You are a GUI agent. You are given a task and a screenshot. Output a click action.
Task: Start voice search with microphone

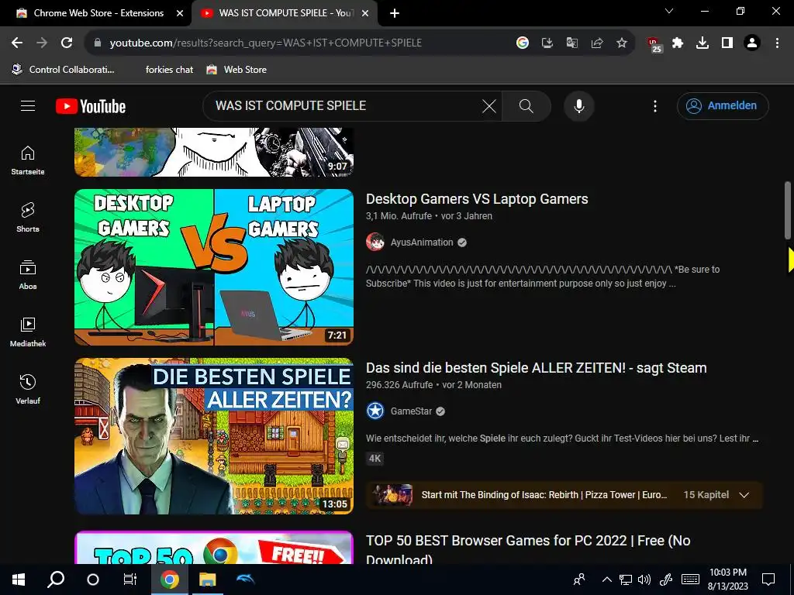coord(578,105)
